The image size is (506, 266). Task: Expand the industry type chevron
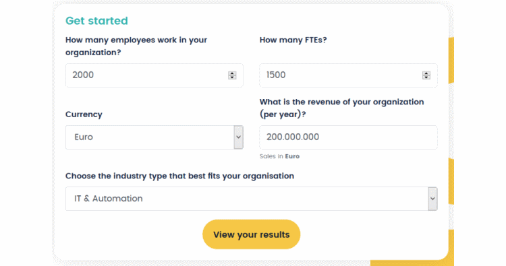pos(432,199)
